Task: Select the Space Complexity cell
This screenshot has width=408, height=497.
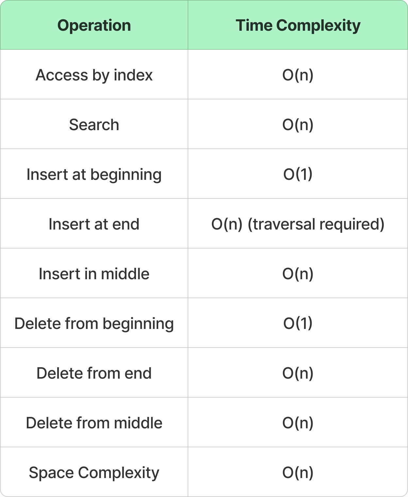Action: 94,472
